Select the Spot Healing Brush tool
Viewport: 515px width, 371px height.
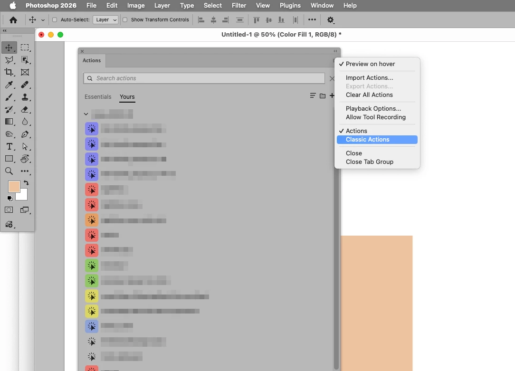tap(25, 85)
